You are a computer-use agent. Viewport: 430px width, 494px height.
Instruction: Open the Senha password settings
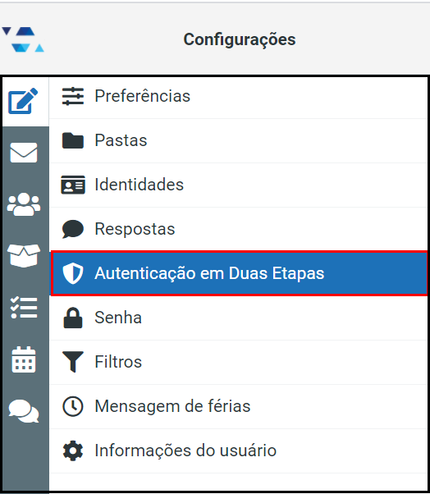click(239, 318)
